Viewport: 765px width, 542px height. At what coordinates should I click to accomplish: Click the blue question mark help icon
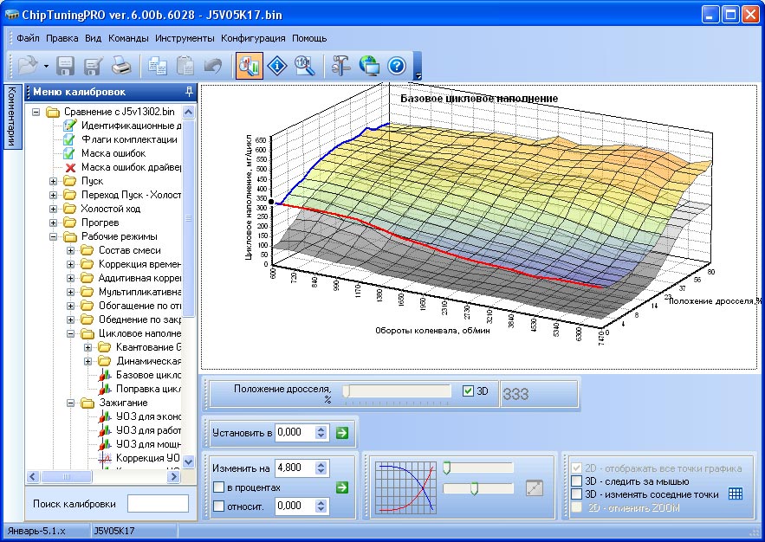[x=397, y=66]
